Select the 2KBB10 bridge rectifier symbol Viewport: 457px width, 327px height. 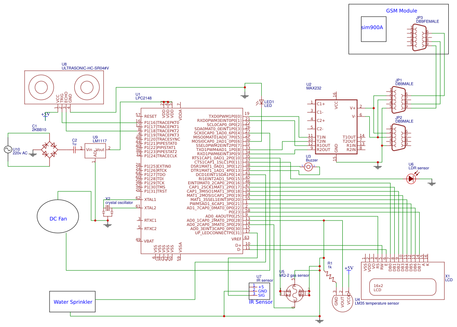[49, 150]
